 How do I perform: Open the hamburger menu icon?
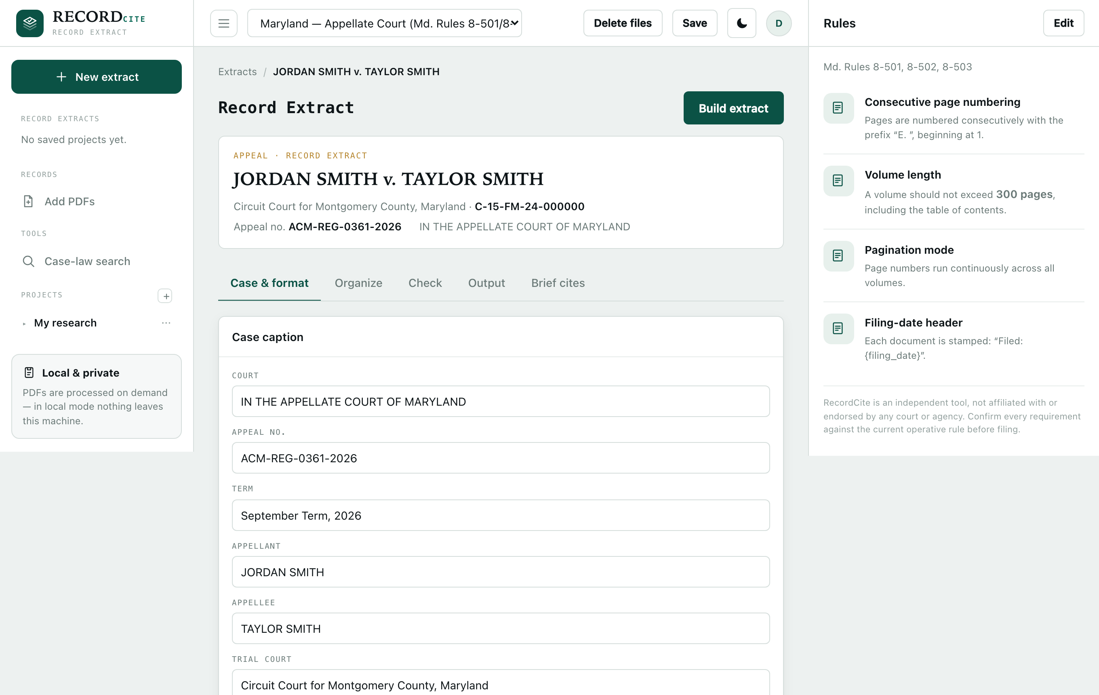[223, 23]
